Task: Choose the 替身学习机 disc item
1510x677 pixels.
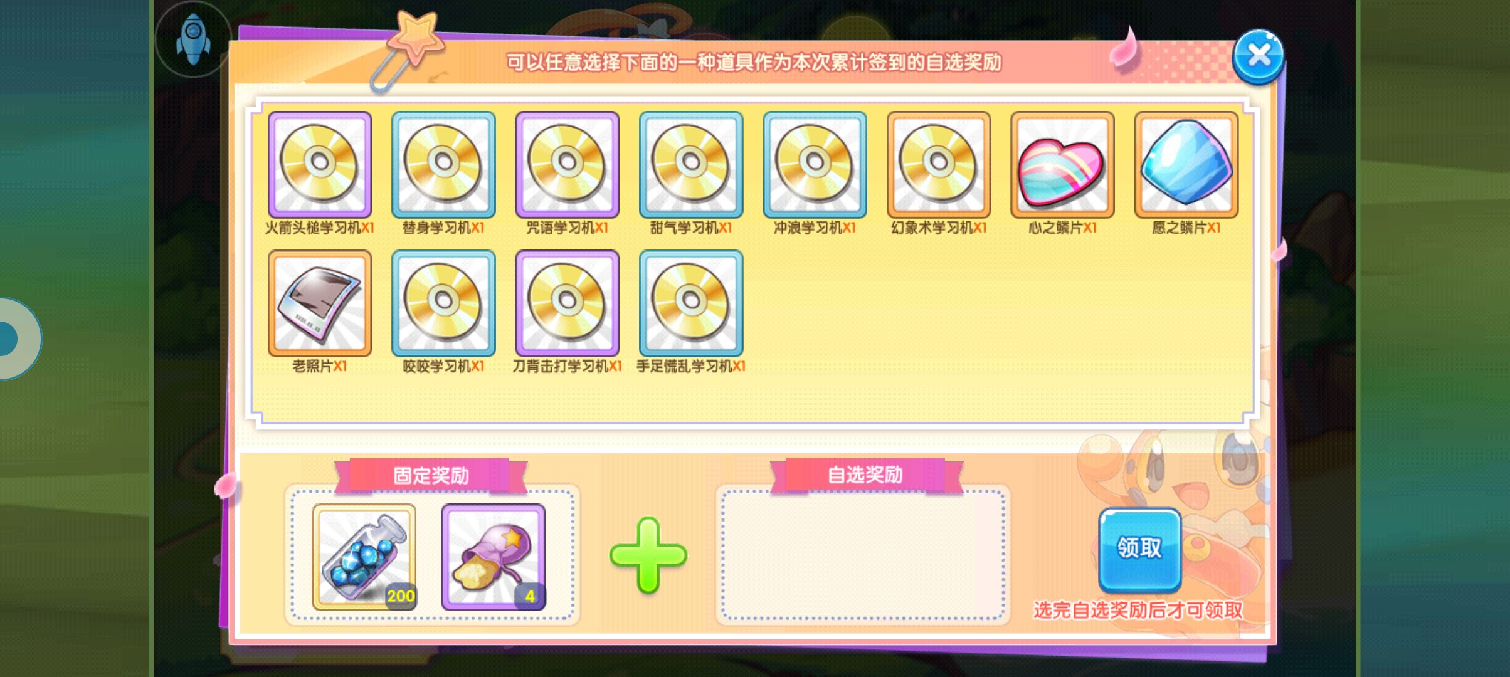Action: 443,165
